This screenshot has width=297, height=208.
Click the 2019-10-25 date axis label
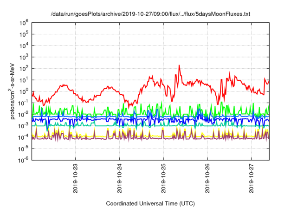pos(163,178)
